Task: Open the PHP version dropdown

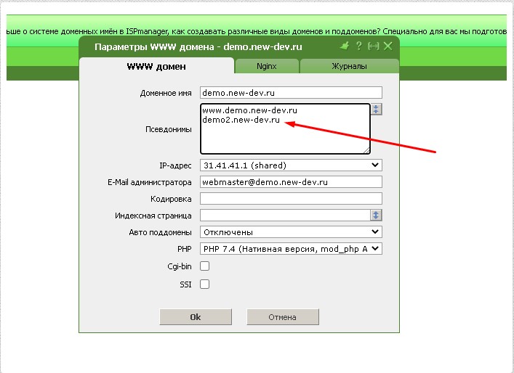Action: 291,249
